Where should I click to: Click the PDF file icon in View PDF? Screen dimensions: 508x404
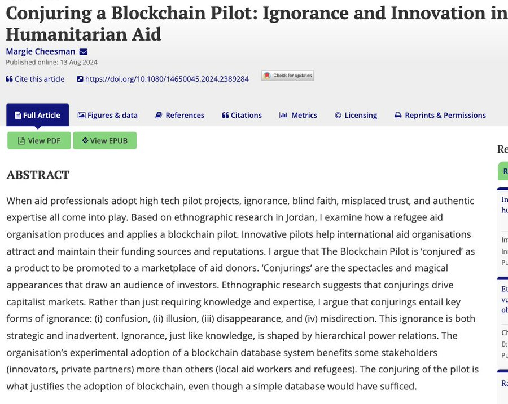tap(21, 140)
